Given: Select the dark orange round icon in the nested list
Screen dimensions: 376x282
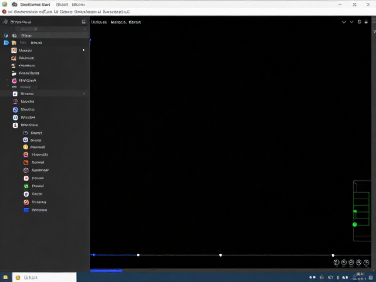Looking at the screenshot, I should tap(26, 162).
